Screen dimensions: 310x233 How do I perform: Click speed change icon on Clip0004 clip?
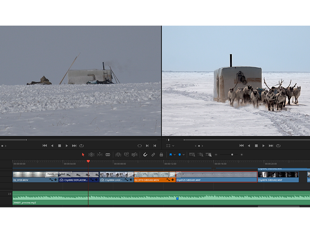point(102,180)
